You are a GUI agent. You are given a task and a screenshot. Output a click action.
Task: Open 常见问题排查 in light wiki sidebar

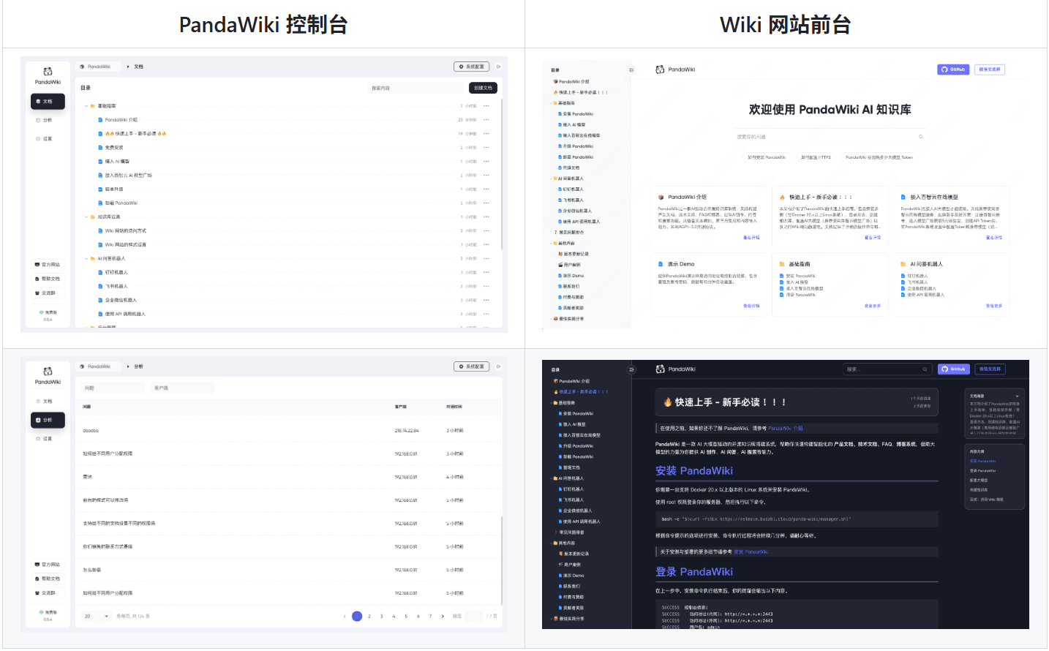coord(571,233)
